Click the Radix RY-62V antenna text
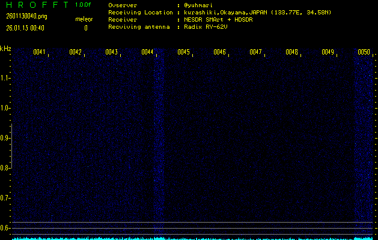Screen dimensions: 378x240 tap(206, 27)
